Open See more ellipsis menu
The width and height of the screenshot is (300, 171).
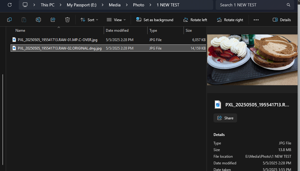[256, 20]
